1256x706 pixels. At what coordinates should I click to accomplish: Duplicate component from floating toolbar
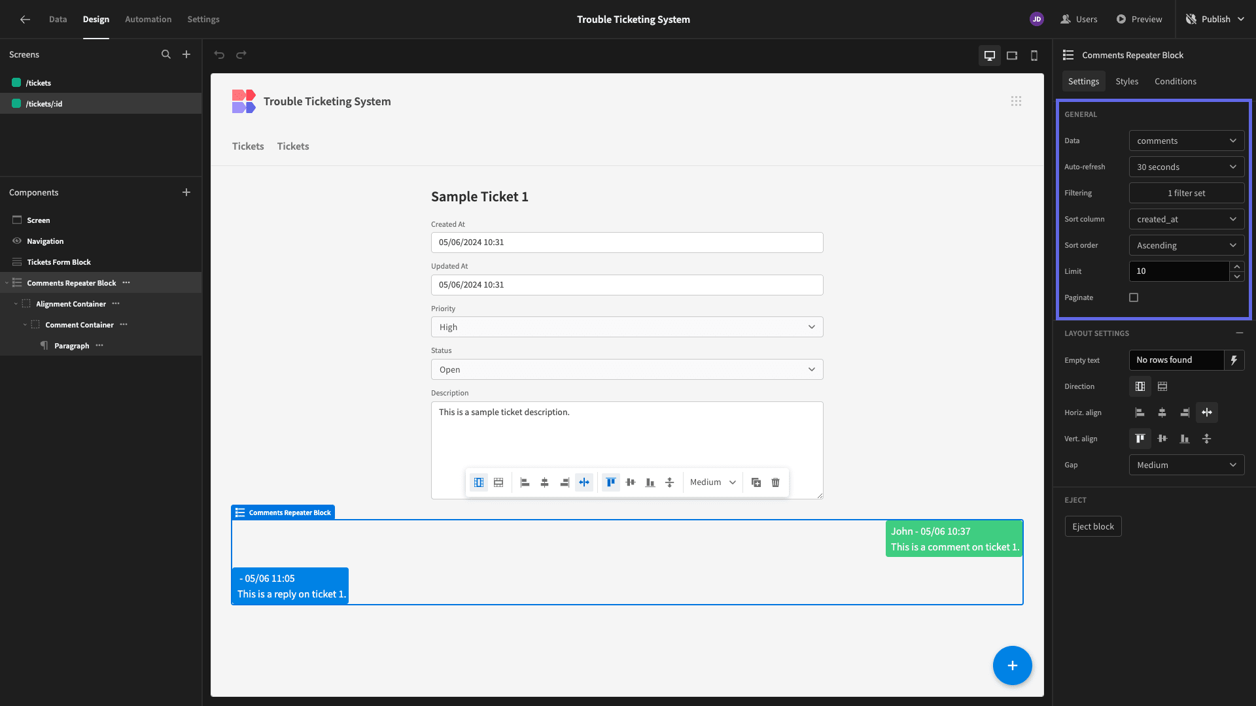(x=756, y=482)
